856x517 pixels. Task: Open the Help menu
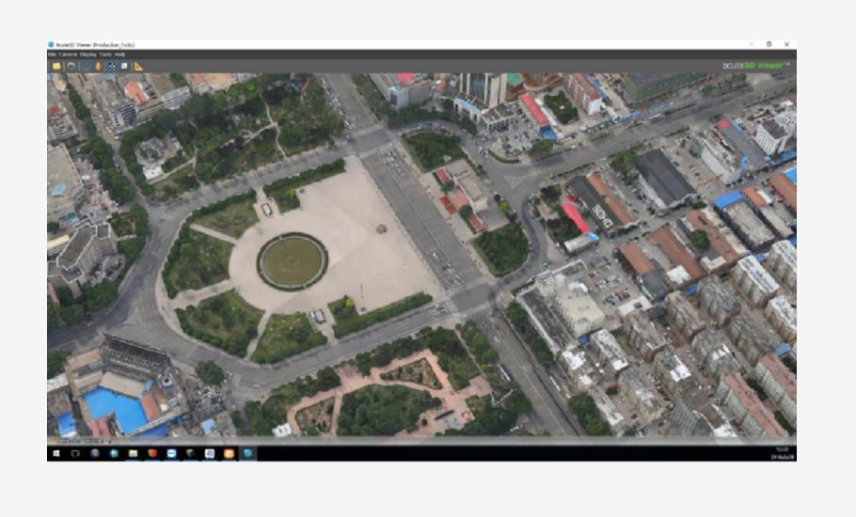coord(119,55)
